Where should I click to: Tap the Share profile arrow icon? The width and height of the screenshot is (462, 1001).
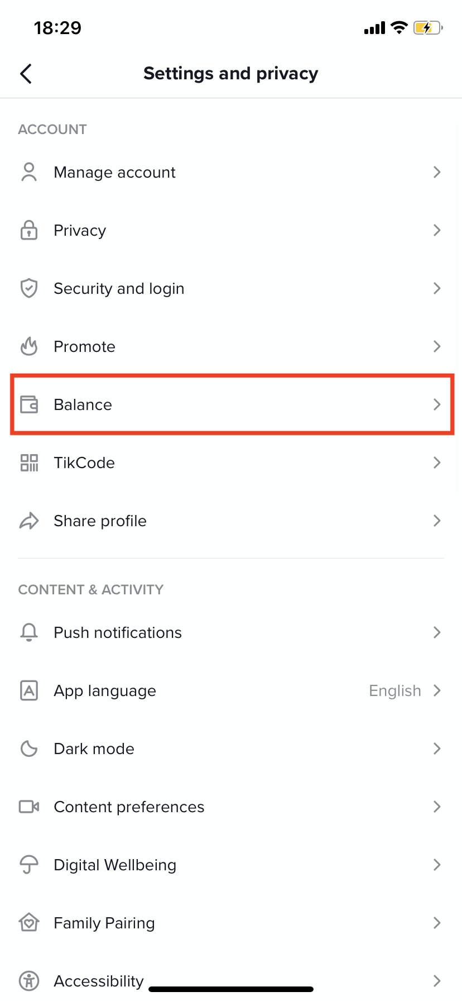[x=29, y=521]
